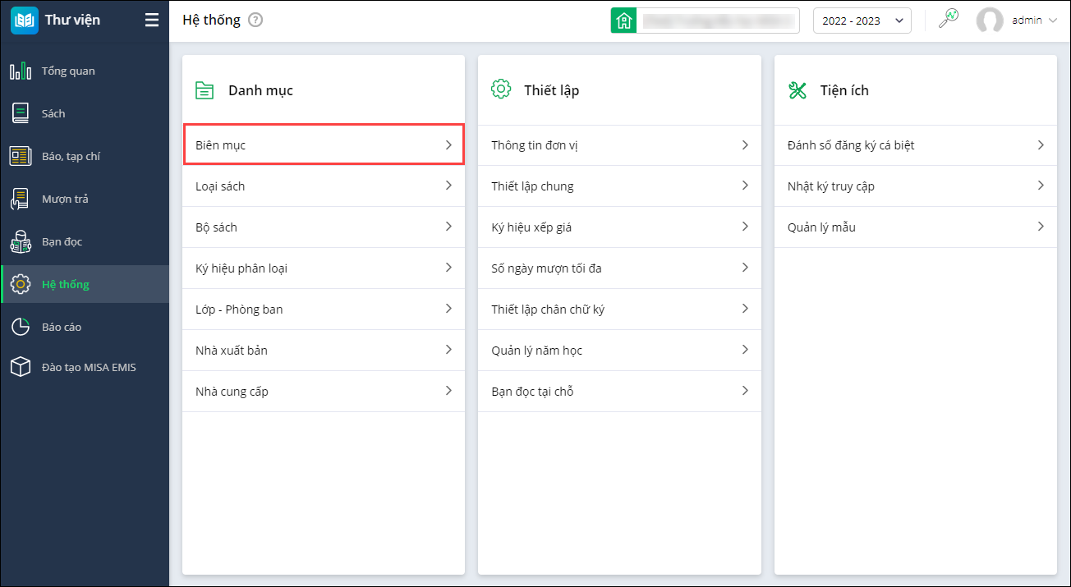Select the Mượn trả sidebar icon

pos(21,199)
